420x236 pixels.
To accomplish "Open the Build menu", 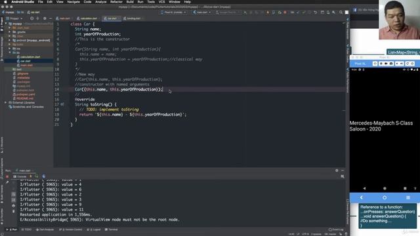I will [130, 2].
